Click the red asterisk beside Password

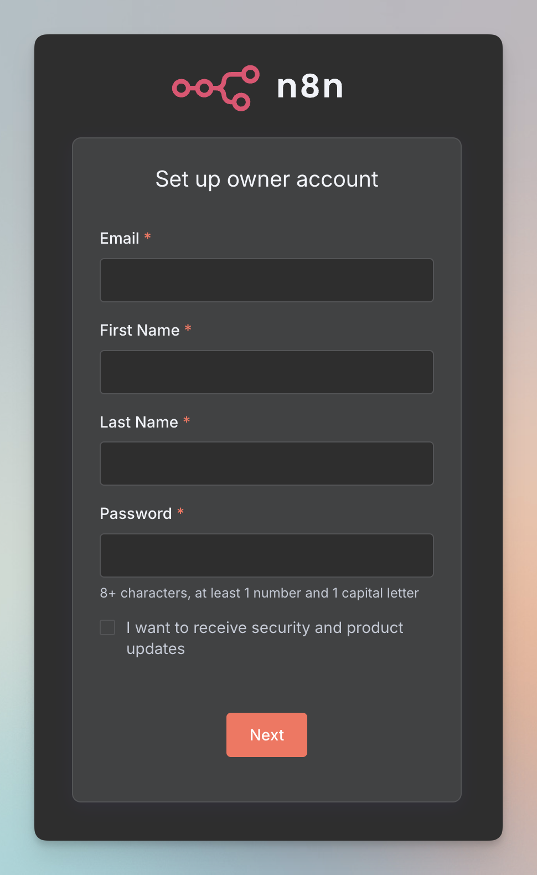pos(180,512)
